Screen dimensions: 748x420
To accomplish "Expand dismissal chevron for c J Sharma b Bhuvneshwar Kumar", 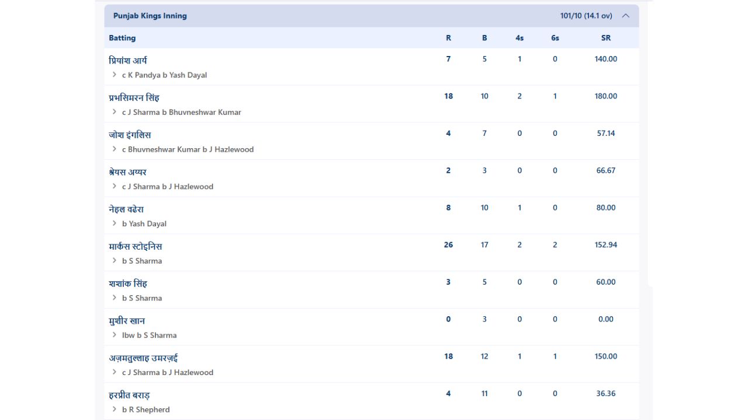I will [115, 112].
